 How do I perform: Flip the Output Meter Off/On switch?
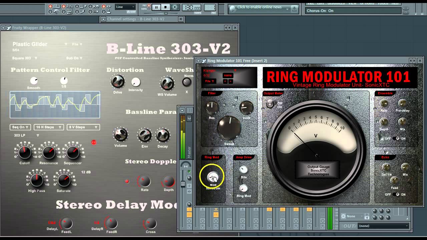pos(270,104)
